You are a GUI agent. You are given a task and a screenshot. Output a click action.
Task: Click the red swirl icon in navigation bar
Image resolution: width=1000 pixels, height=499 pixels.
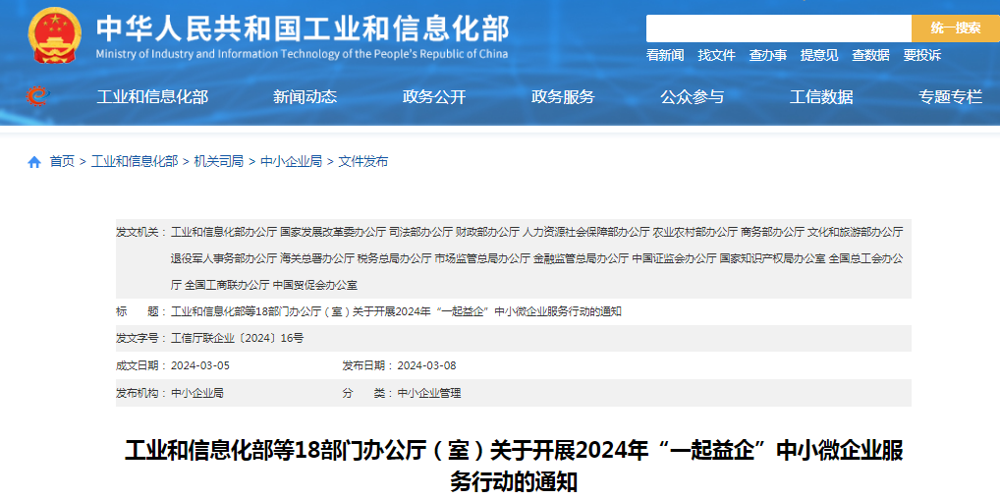click(x=36, y=96)
